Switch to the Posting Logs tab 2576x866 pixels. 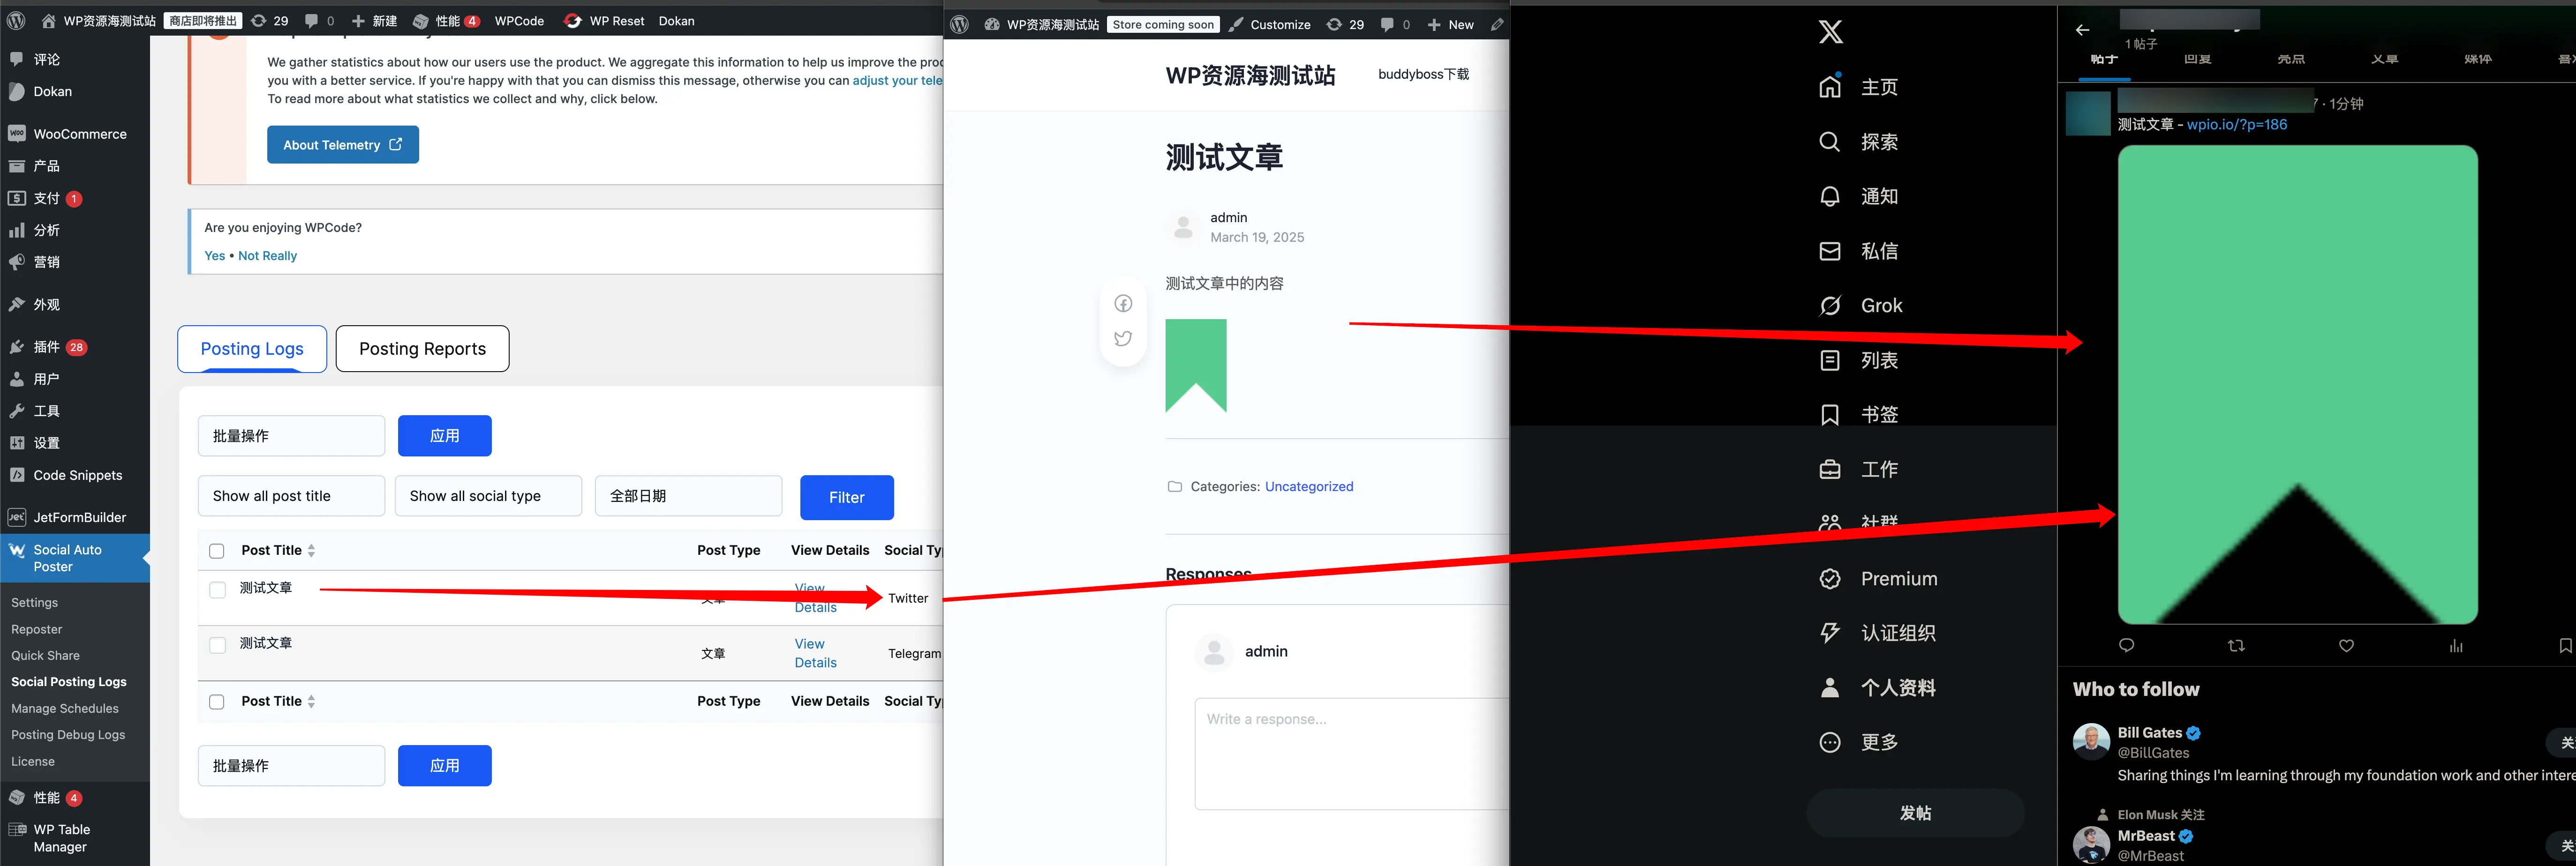pos(252,349)
